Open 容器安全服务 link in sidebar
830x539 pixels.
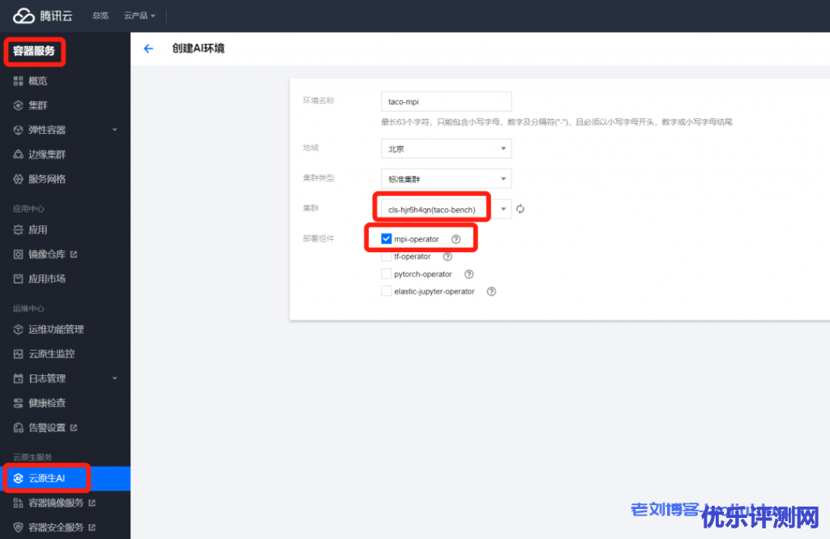coord(56,527)
